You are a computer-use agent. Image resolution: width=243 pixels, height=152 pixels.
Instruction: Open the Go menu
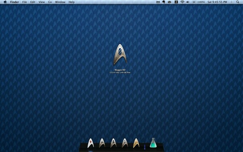50,2
